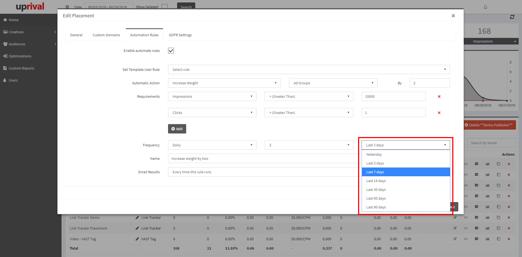
Task: Collapse the open Last 3 days selector
Action: [406, 145]
